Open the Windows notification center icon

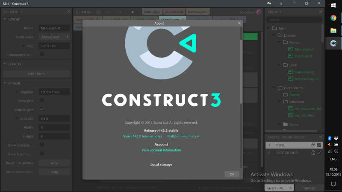click(x=333, y=184)
